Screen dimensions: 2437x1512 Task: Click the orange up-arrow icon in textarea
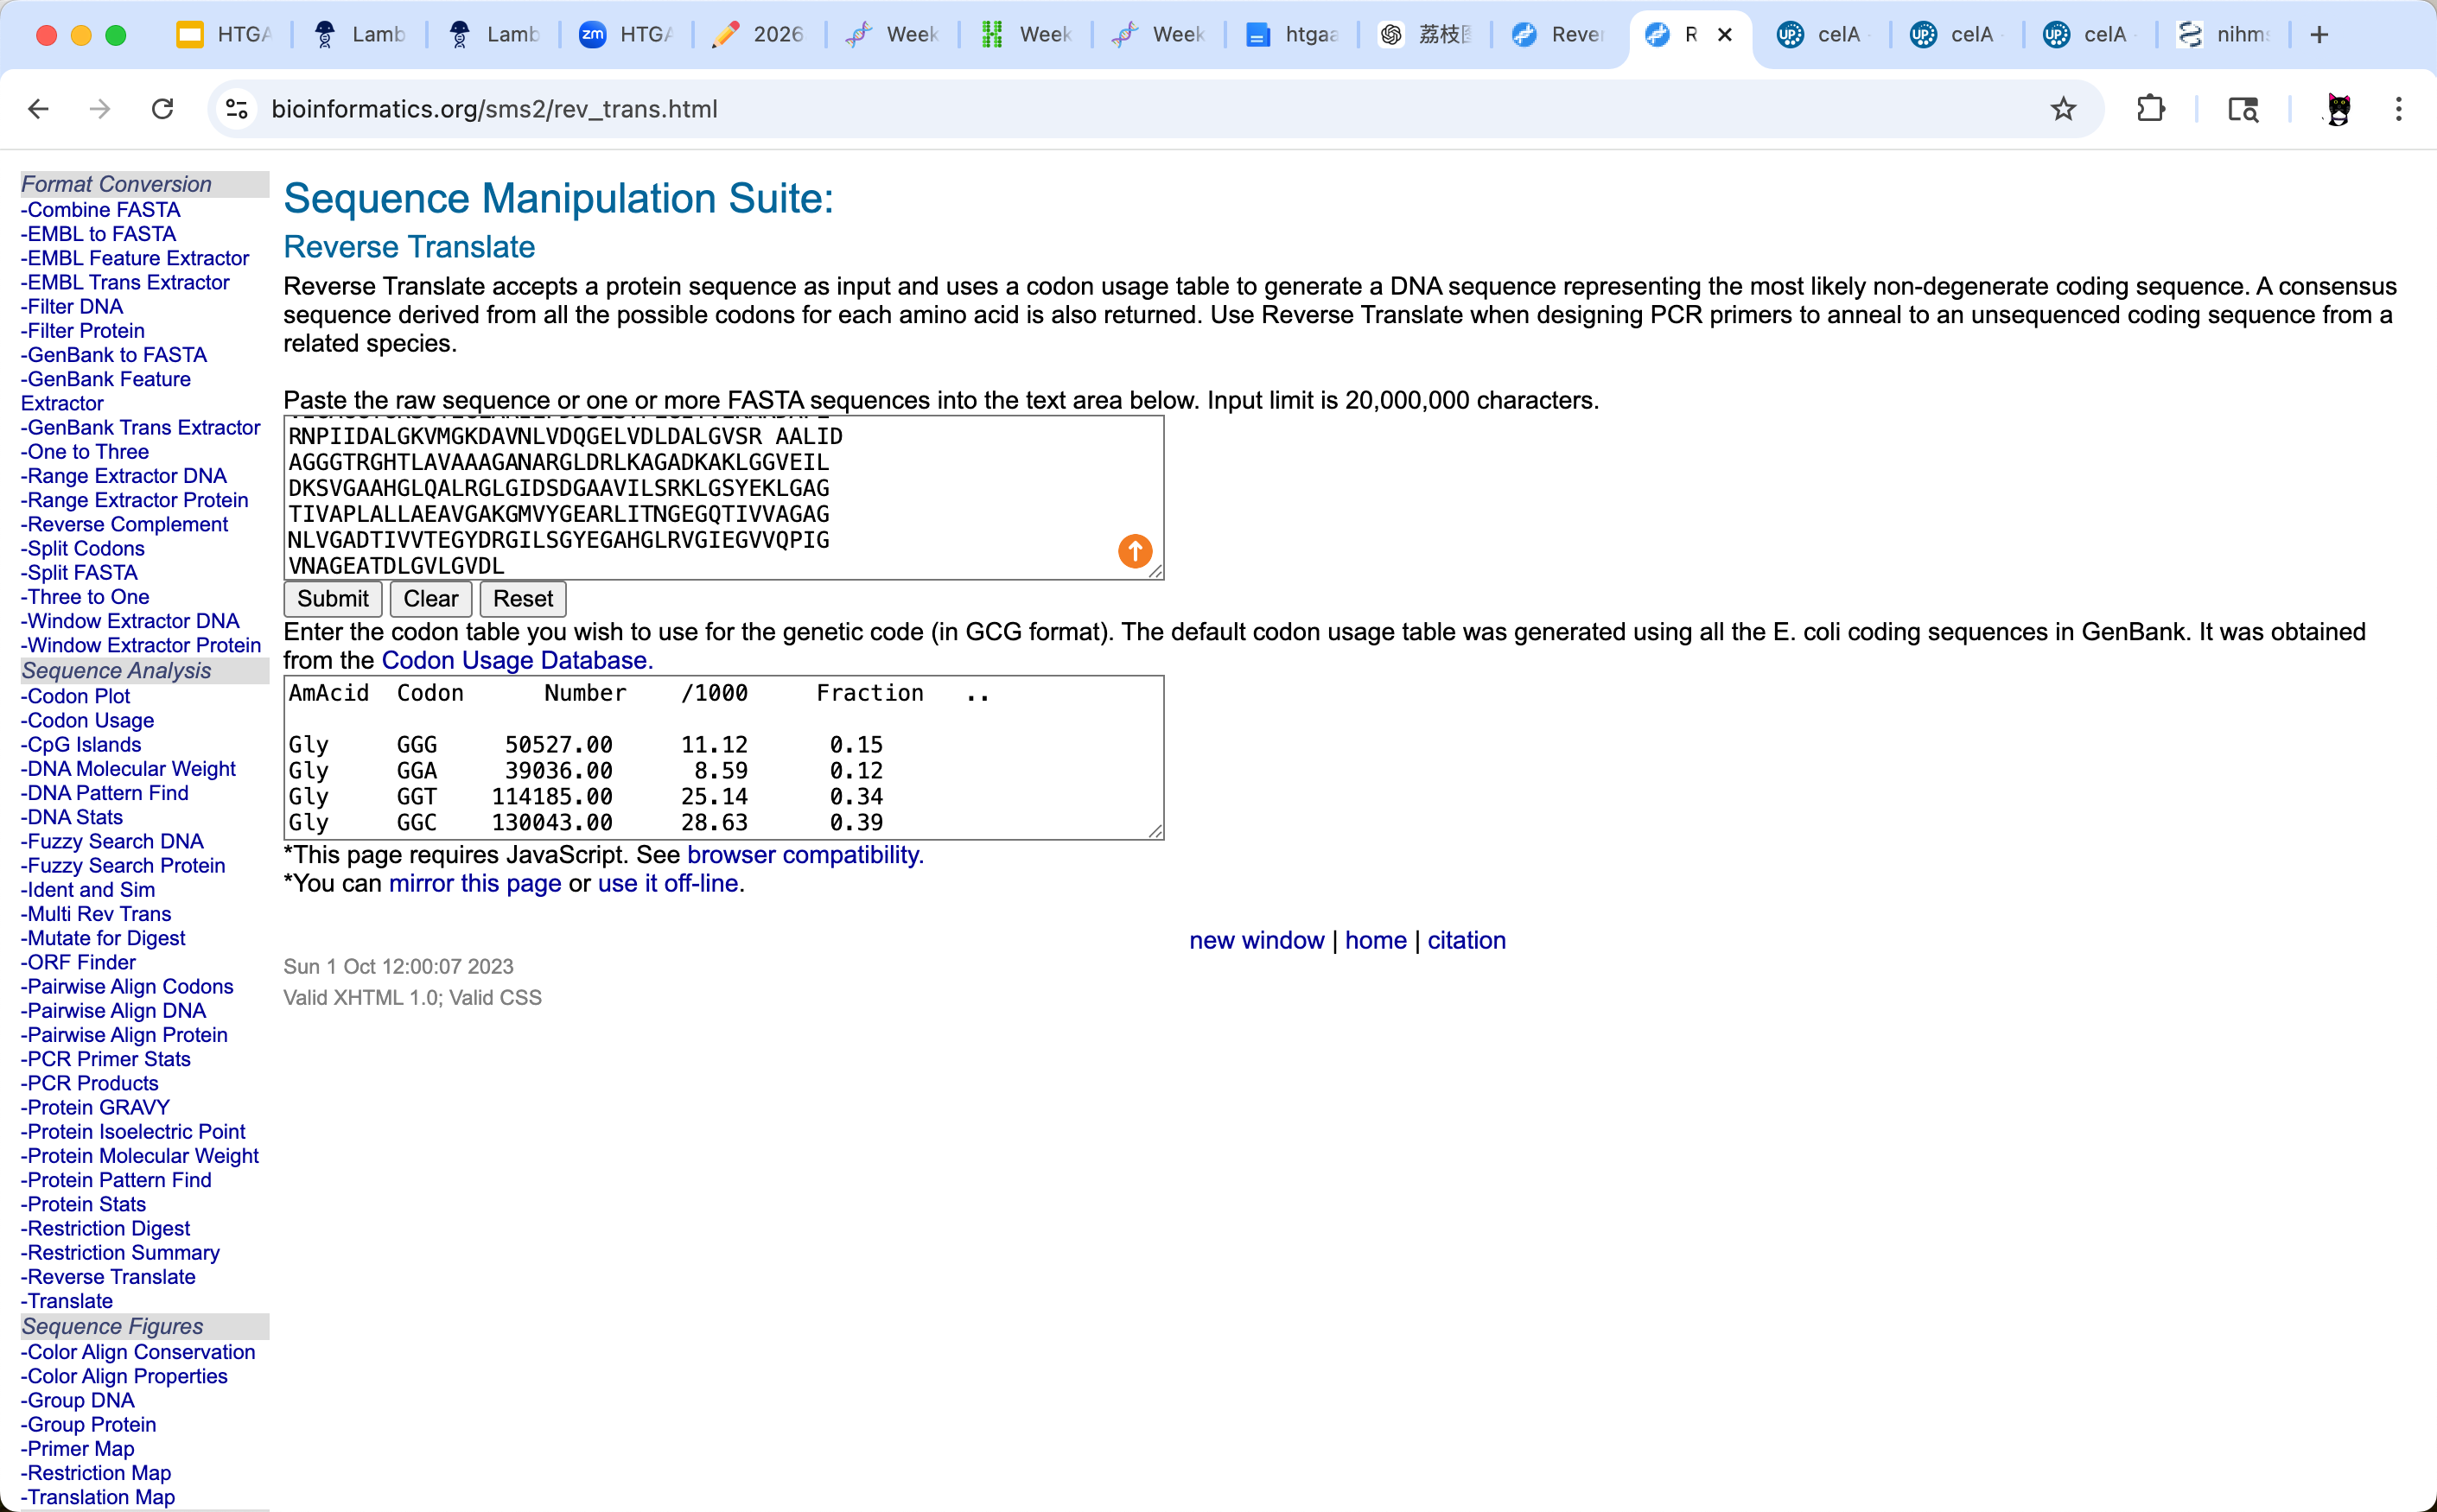1134,551
